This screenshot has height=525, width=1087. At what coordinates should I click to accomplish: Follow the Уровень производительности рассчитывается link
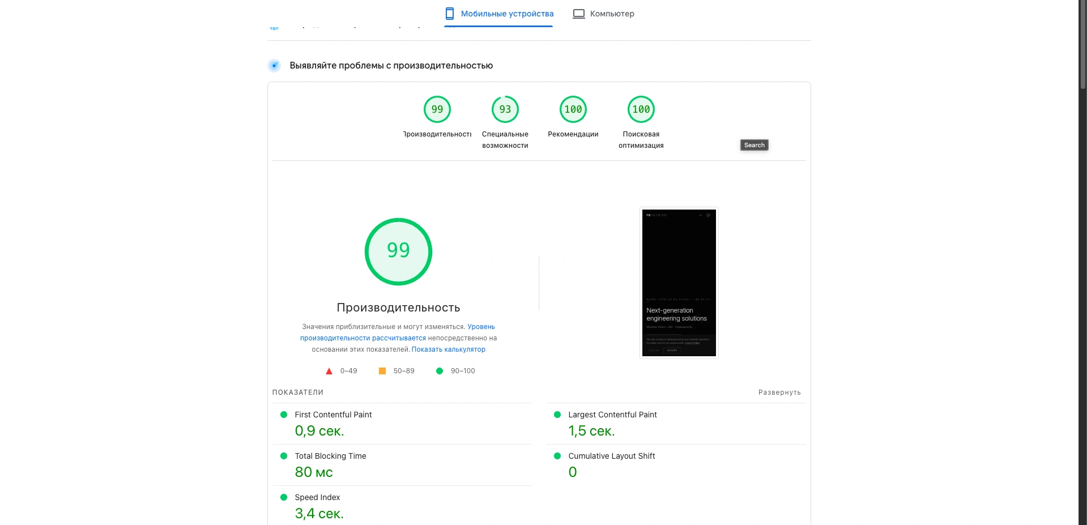point(398,332)
